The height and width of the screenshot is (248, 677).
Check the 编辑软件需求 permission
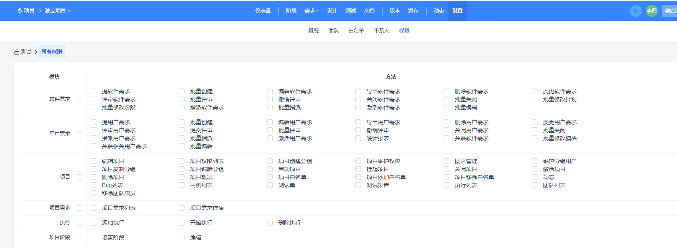click(270, 91)
